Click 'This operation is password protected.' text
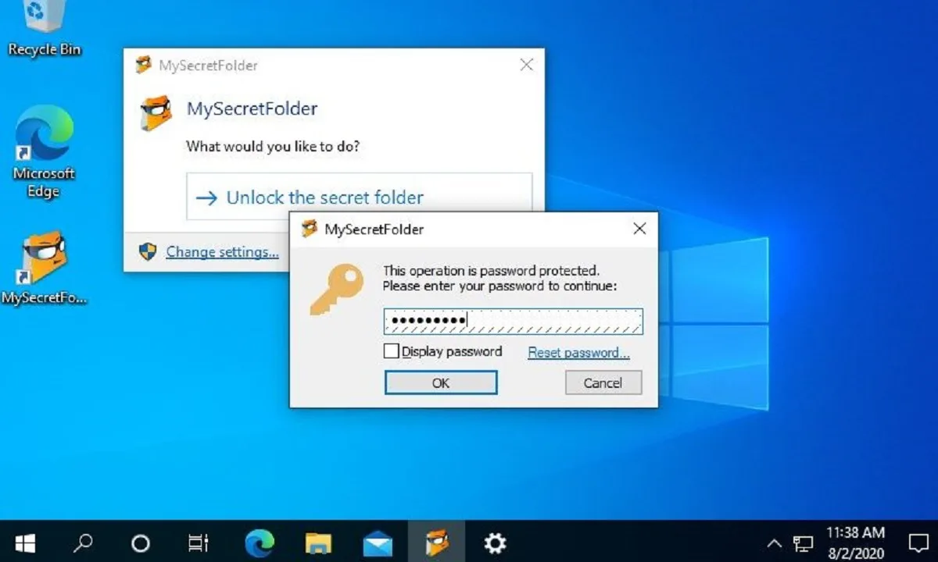 coord(491,271)
